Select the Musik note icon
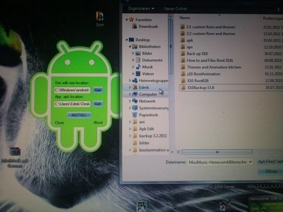 [x=138, y=67]
